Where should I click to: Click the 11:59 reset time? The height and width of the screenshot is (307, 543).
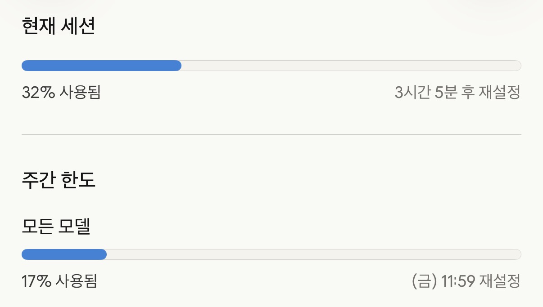tap(458, 281)
